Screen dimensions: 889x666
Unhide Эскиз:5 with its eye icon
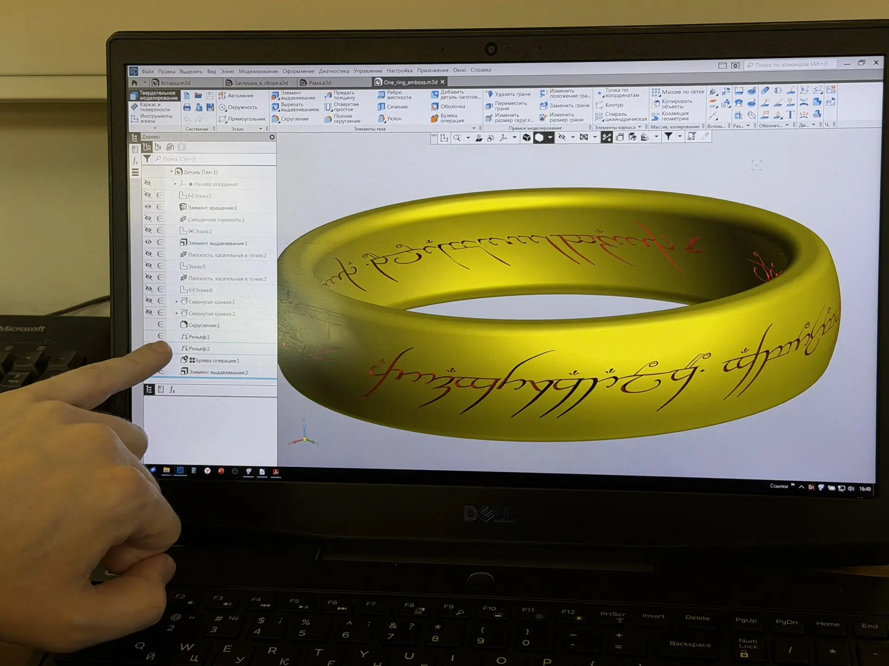click(149, 265)
